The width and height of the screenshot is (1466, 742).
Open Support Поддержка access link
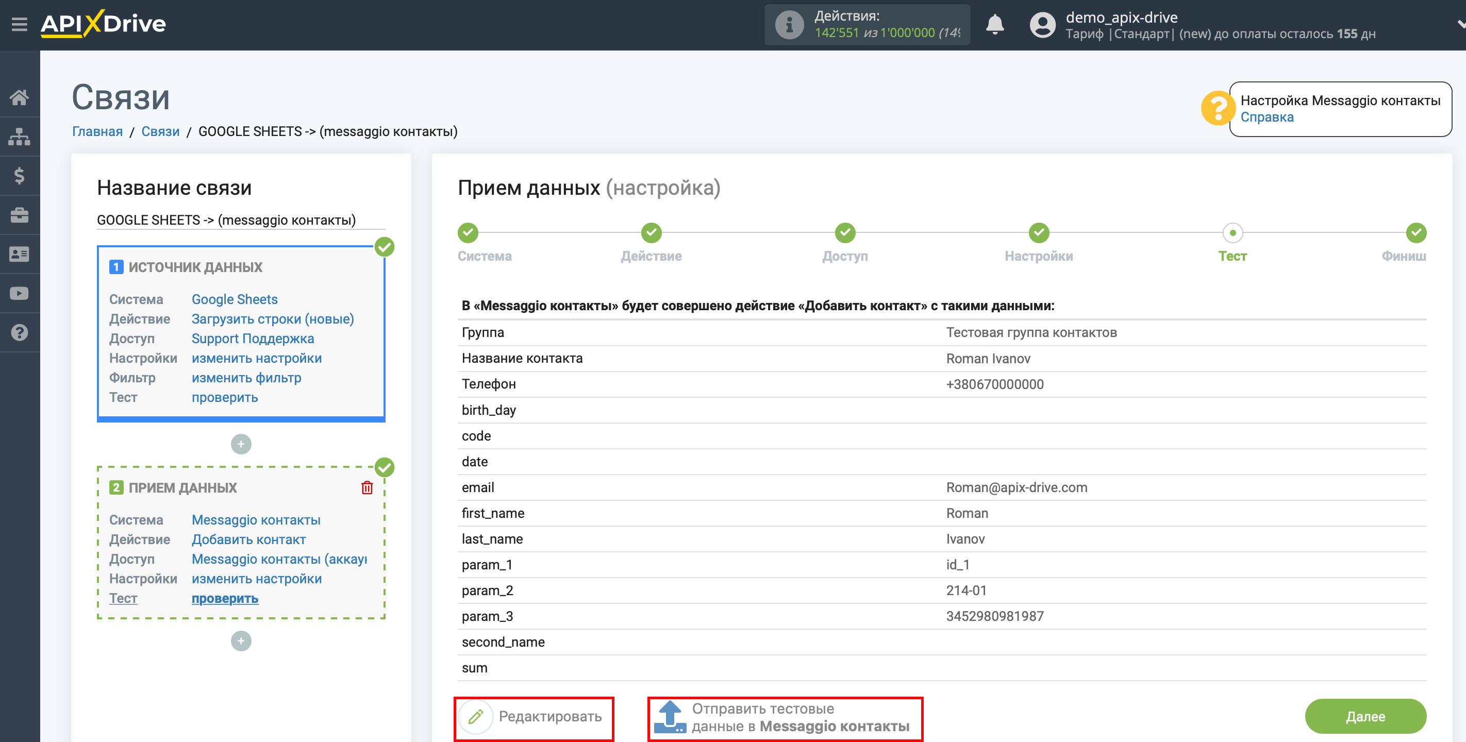(x=253, y=339)
